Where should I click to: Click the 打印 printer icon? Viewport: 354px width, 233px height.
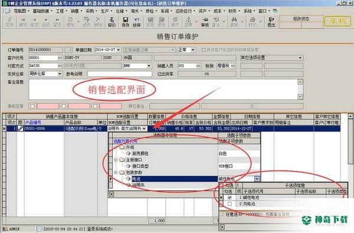pos(253,22)
